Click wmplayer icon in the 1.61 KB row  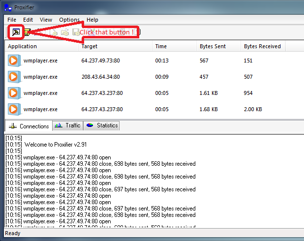tap(14, 93)
